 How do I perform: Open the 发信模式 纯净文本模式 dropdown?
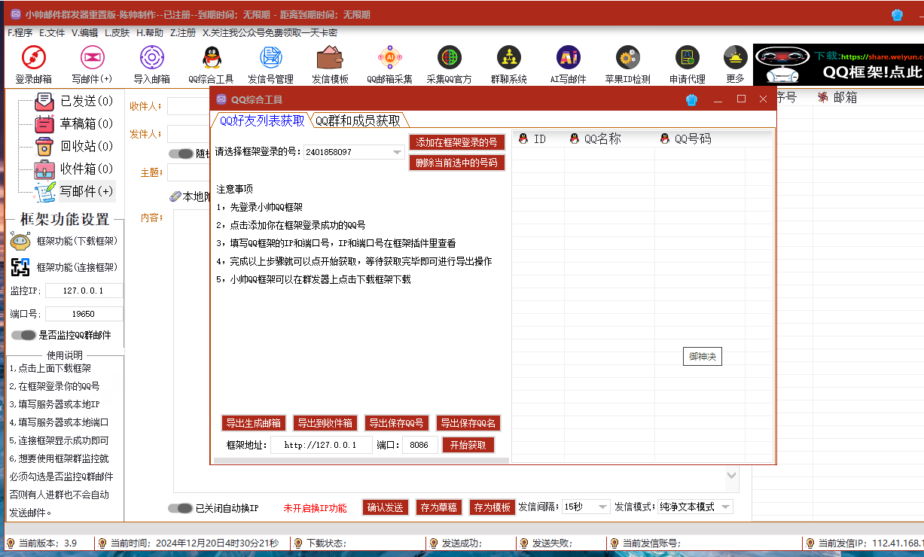[725, 507]
